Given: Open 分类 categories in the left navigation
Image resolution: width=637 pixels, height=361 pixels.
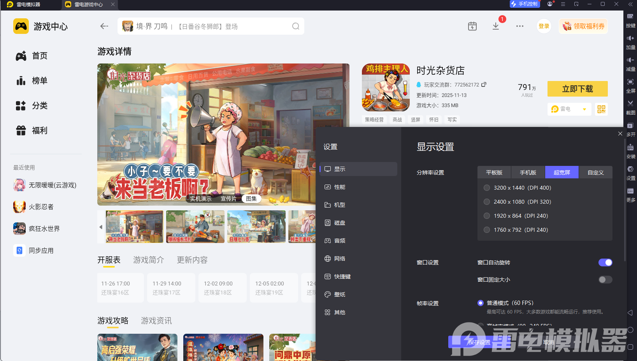Looking at the screenshot, I should coord(32,106).
